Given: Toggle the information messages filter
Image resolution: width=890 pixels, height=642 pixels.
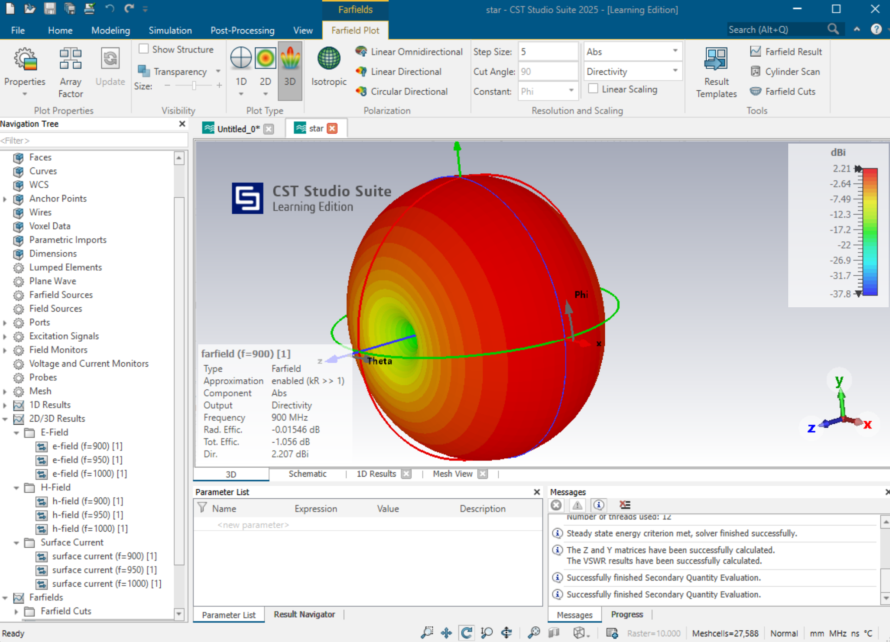Looking at the screenshot, I should pyautogui.click(x=599, y=505).
